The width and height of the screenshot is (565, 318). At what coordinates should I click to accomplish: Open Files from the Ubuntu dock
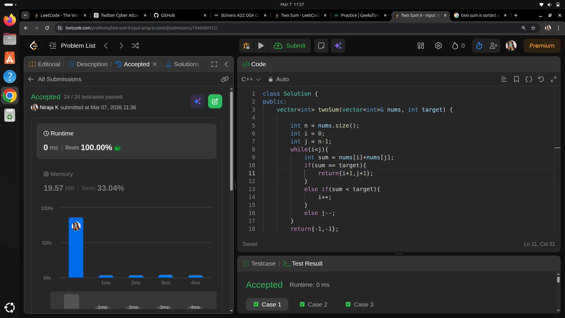pyautogui.click(x=9, y=39)
